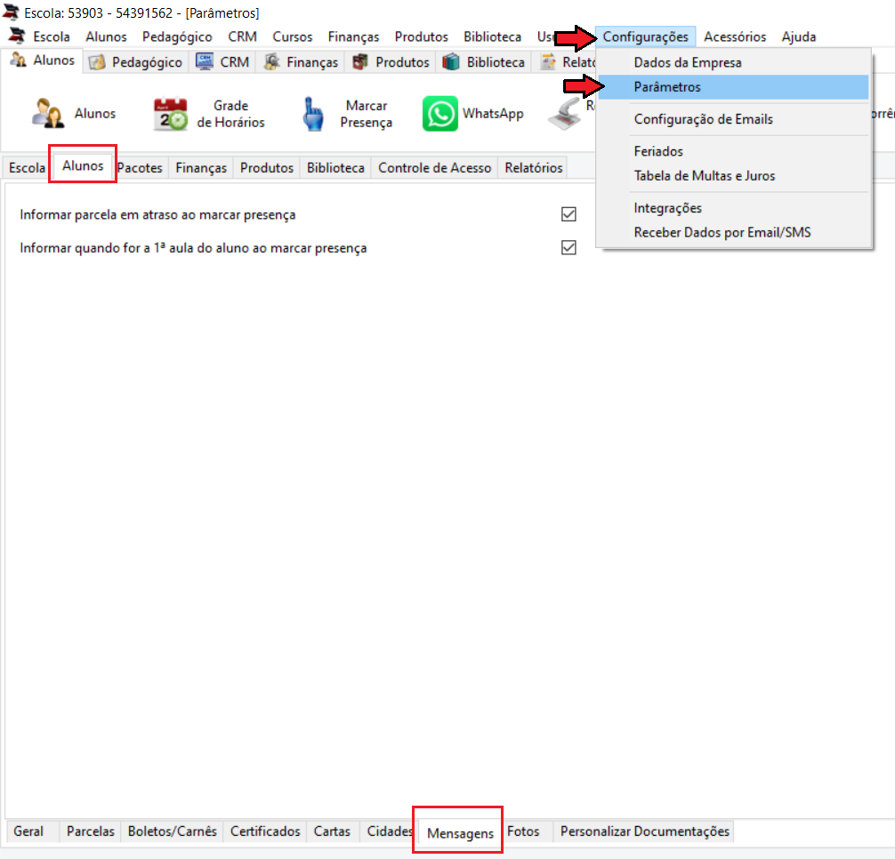Open the Biblioteca menu in menu bar
The height and width of the screenshot is (859, 895).
point(492,36)
